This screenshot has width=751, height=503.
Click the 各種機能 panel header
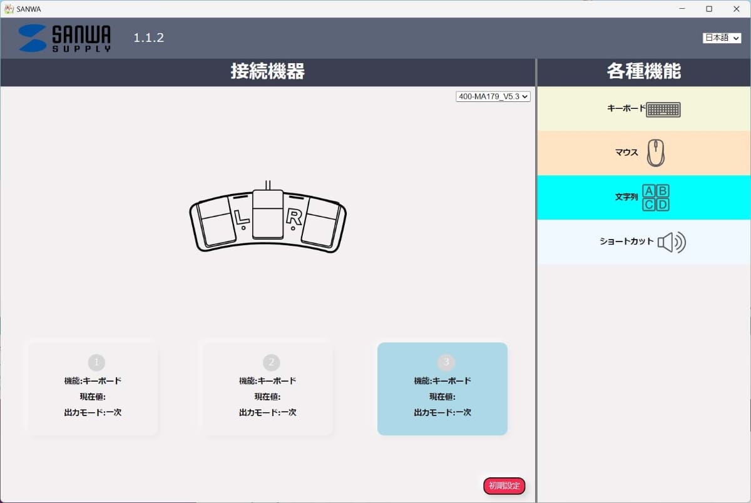(643, 72)
